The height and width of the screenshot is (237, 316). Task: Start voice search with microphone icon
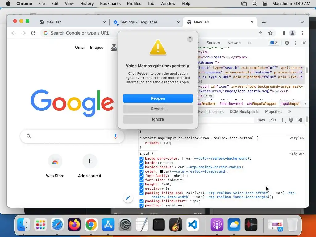tap(115, 136)
